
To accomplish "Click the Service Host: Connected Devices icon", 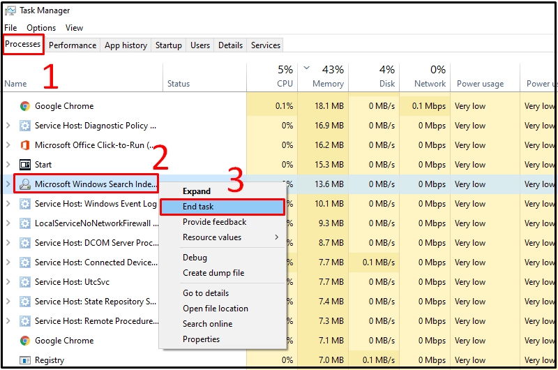I will tap(25, 262).
